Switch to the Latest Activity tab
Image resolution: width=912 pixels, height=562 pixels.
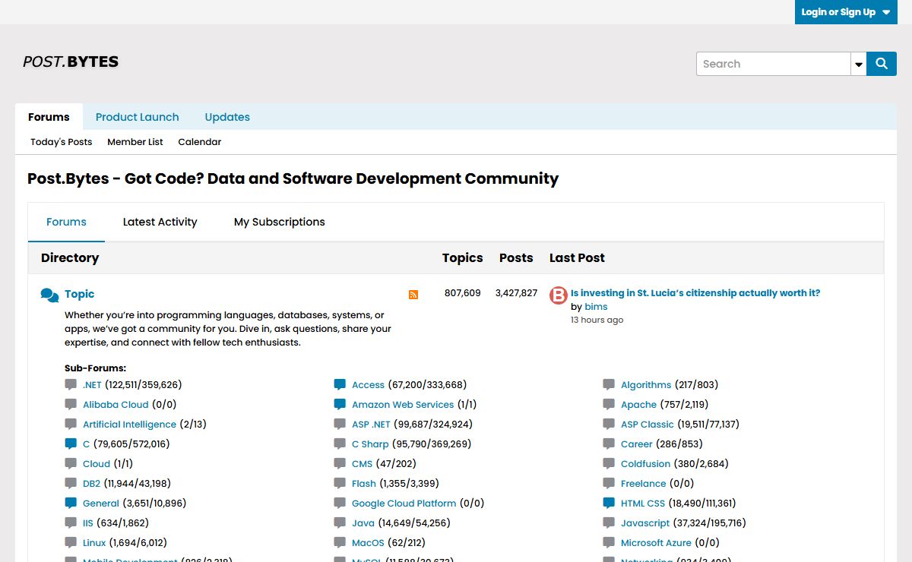pyautogui.click(x=160, y=222)
